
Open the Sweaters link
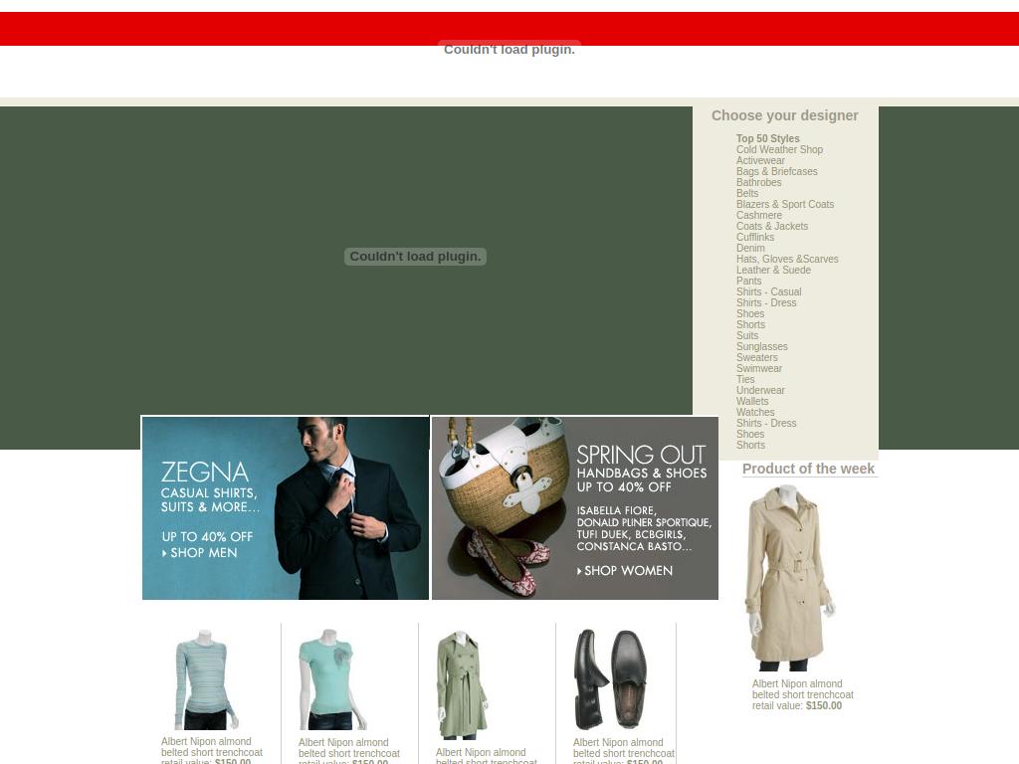(x=757, y=357)
